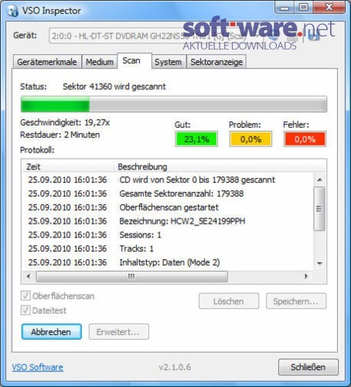
Task: Click the protocol list up arrow
Action: click(320, 180)
